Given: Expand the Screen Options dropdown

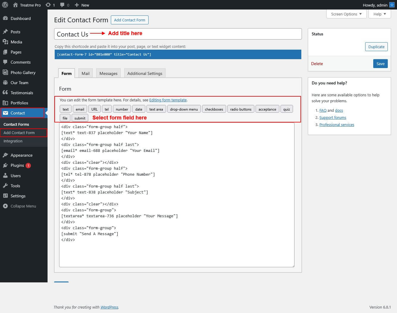Looking at the screenshot, I should pyautogui.click(x=346, y=14).
